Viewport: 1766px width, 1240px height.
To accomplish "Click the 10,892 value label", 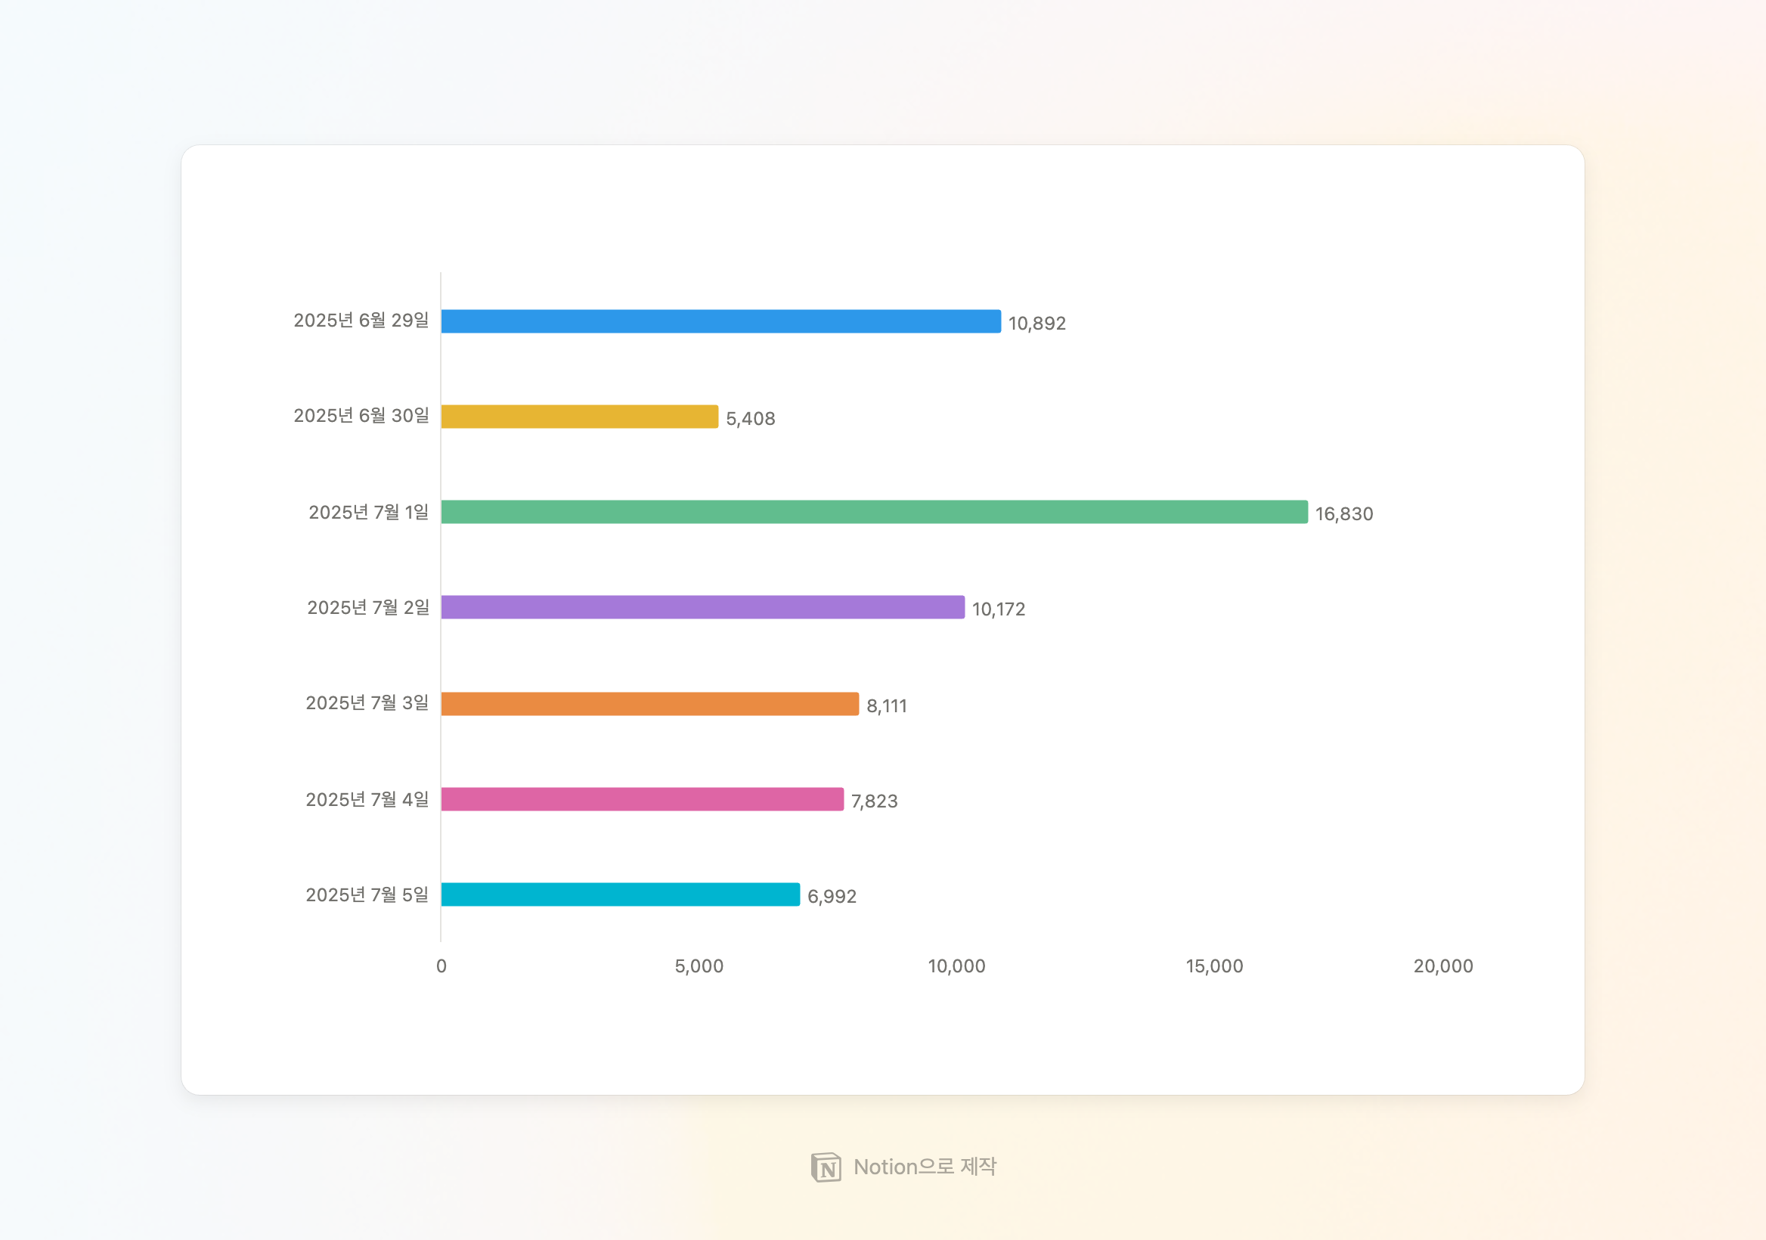I will [x=1036, y=324].
